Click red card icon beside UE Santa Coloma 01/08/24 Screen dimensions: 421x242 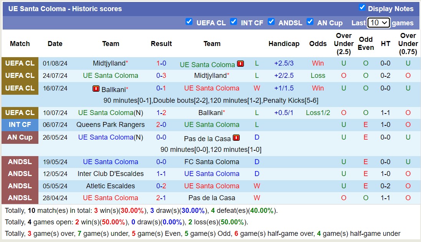pyautogui.click(x=240, y=64)
